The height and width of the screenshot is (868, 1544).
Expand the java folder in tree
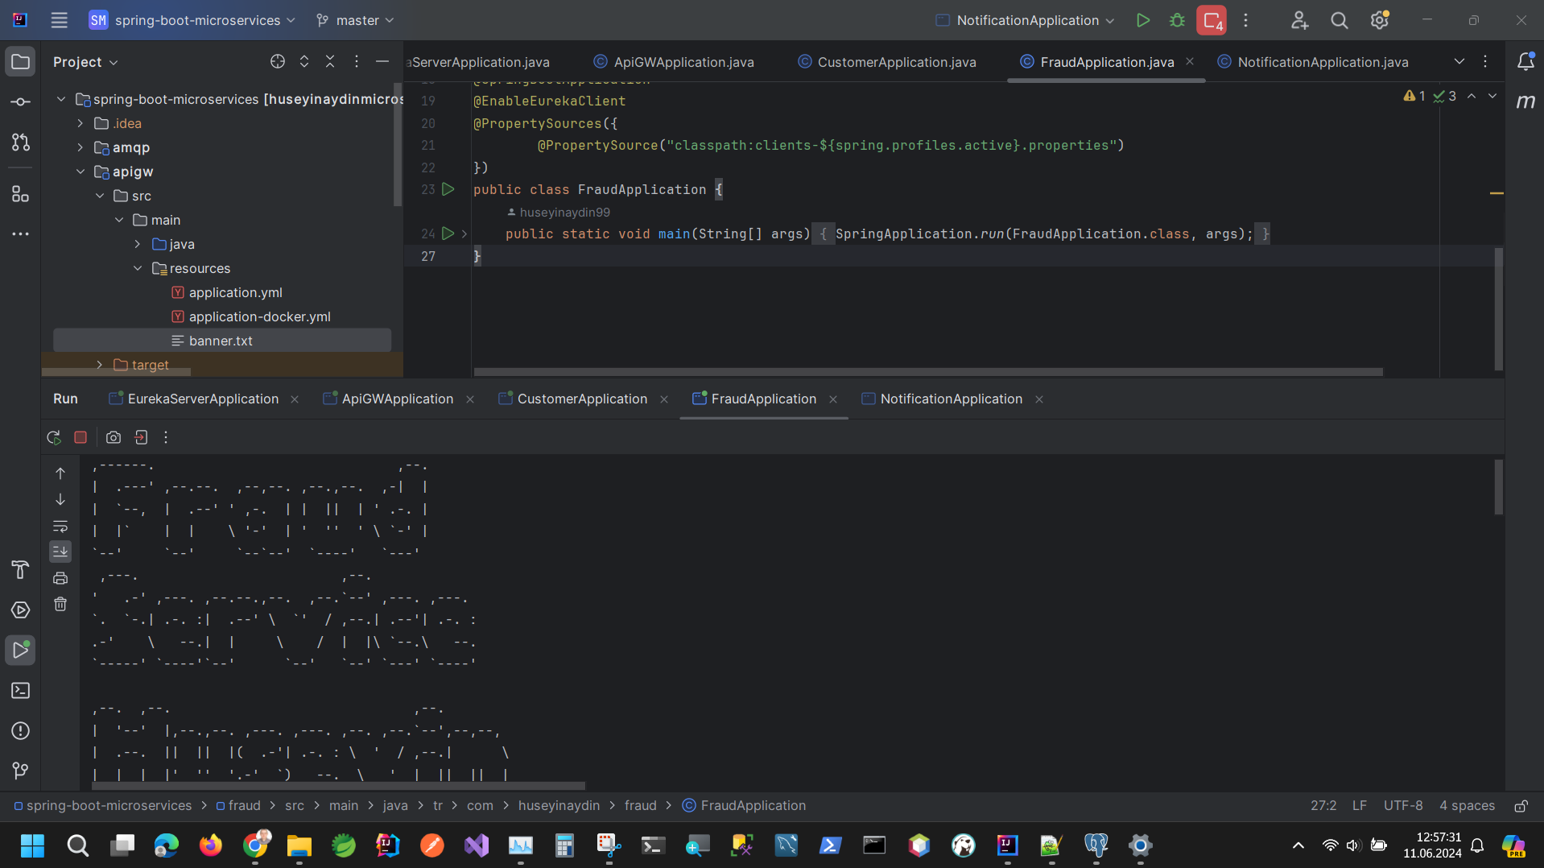pyautogui.click(x=138, y=244)
